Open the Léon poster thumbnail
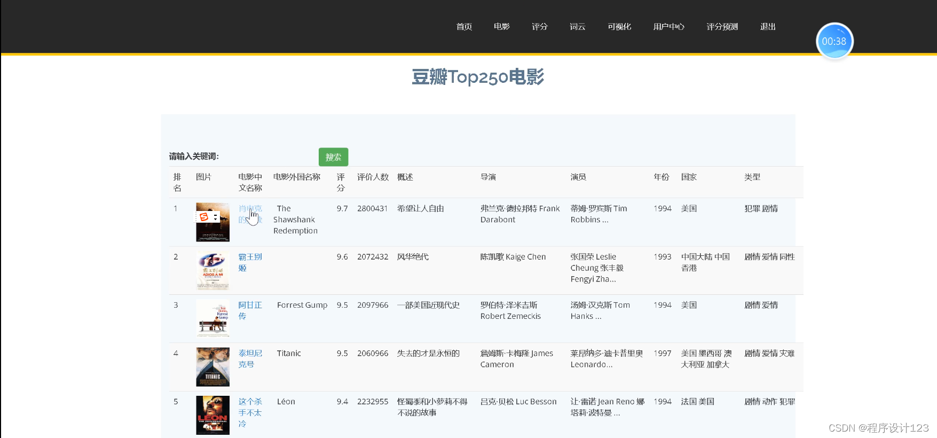This screenshot has width=937, height=438. pos(212,415)
